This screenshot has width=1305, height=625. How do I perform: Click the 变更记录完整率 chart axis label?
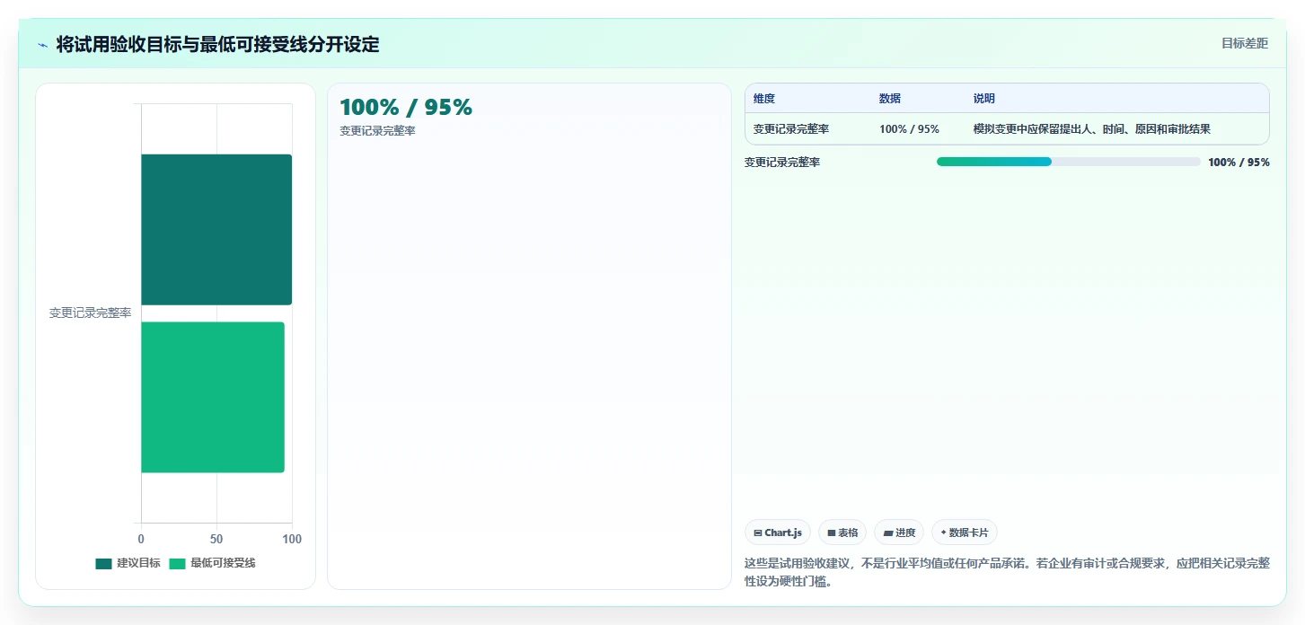click(x=90, y=313)
